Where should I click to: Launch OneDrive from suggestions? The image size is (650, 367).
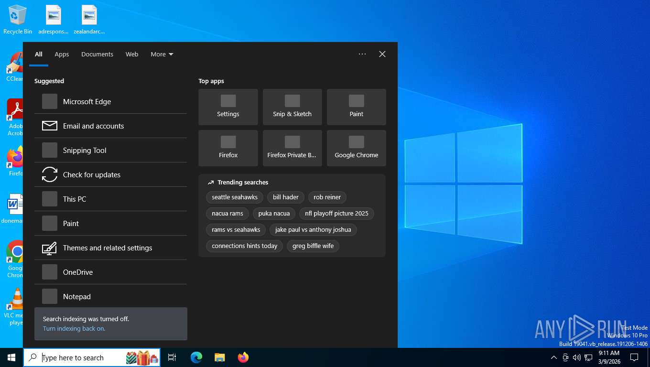110,272
